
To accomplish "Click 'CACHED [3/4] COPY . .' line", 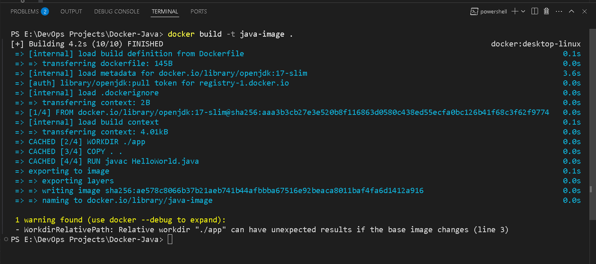I will click(69, 152).
